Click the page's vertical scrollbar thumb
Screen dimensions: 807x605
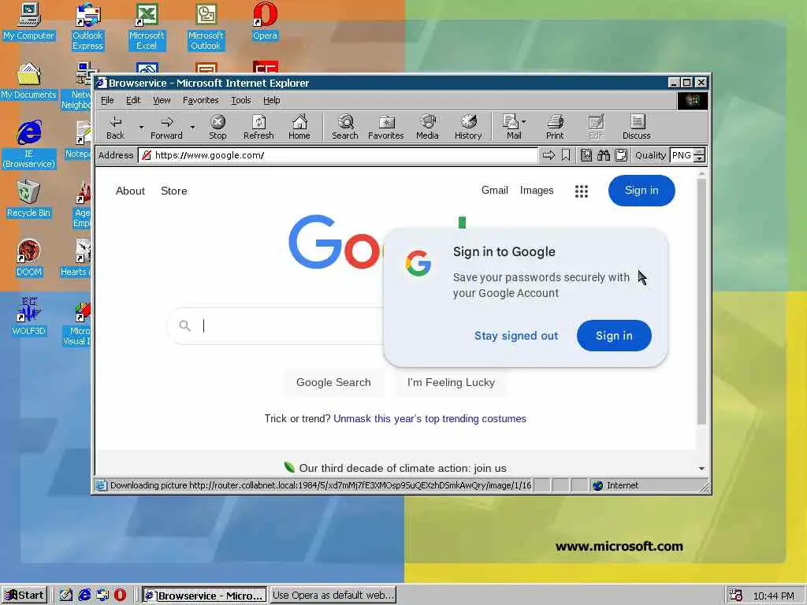pyautogui.click(x=701, y=302)
